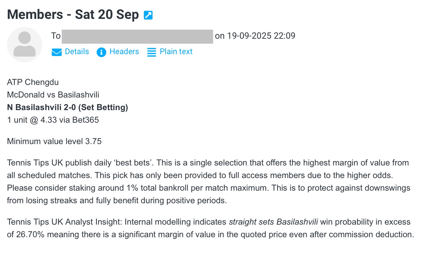The height and width of the screenshot is (263, 425).
Task: Click the 'ATP Chengdu' line
Action: click(33, 82)
